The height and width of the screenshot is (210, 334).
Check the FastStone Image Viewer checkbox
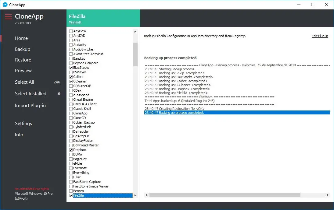coord(71,187)
